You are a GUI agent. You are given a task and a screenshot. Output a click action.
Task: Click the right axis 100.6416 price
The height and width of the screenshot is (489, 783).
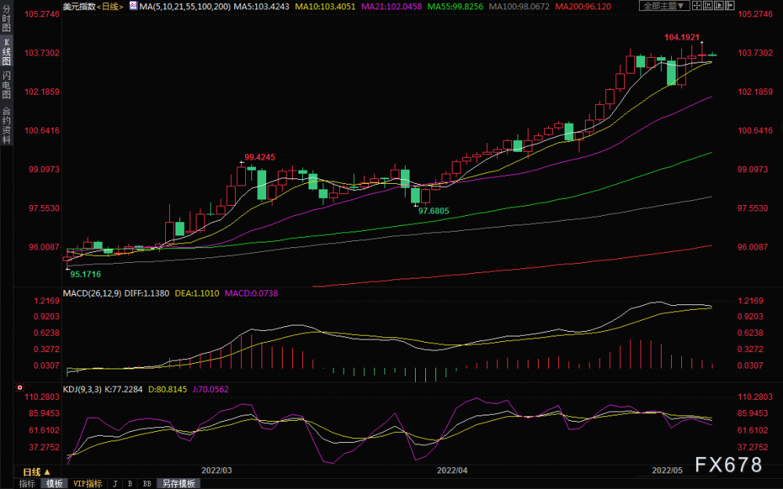(755, 131)
